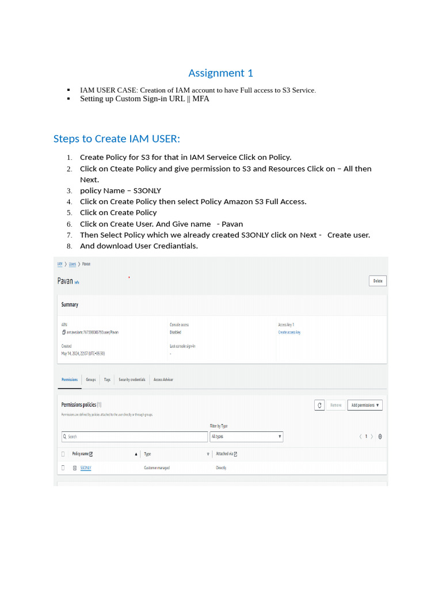Click the Assignment 1 heading

220,73
